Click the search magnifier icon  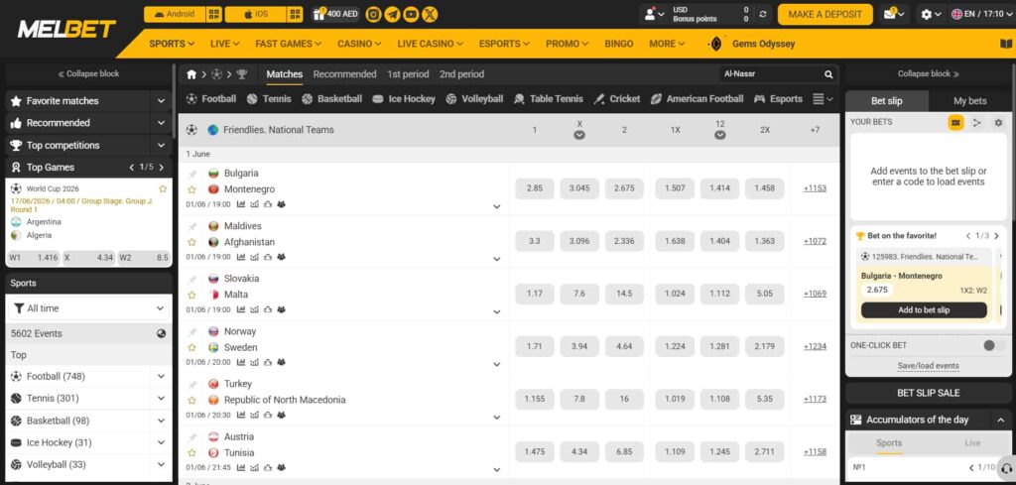[828, 74]
